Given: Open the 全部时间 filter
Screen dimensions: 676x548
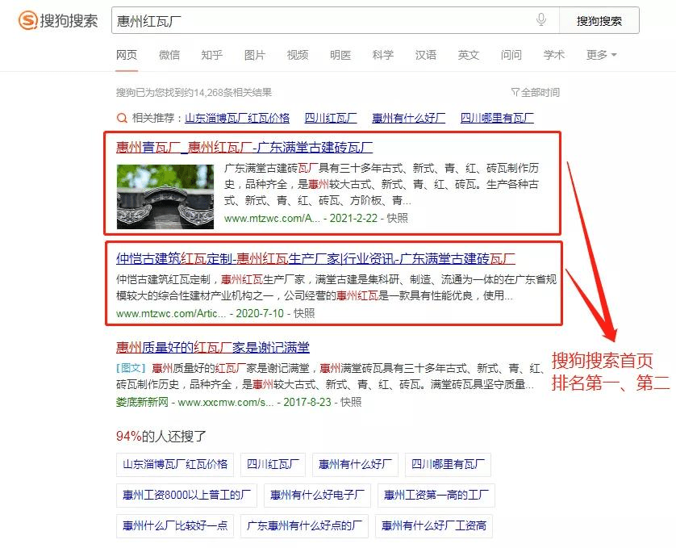Looking at the screenshot, I should [x=536, y=92].
